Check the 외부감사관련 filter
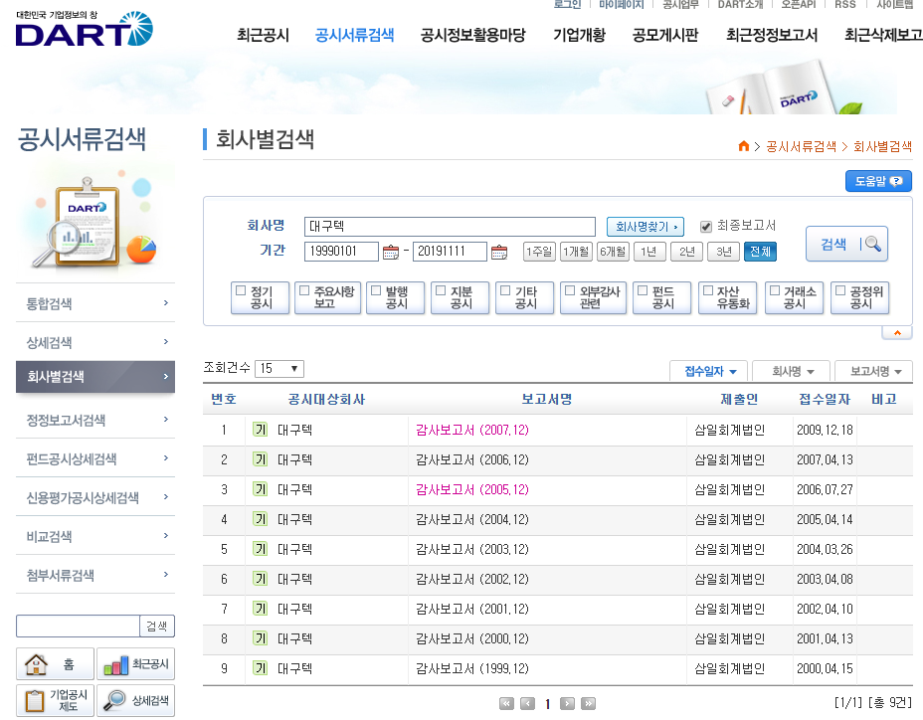This screenshot has height=720, width=923. click(570, 290)
